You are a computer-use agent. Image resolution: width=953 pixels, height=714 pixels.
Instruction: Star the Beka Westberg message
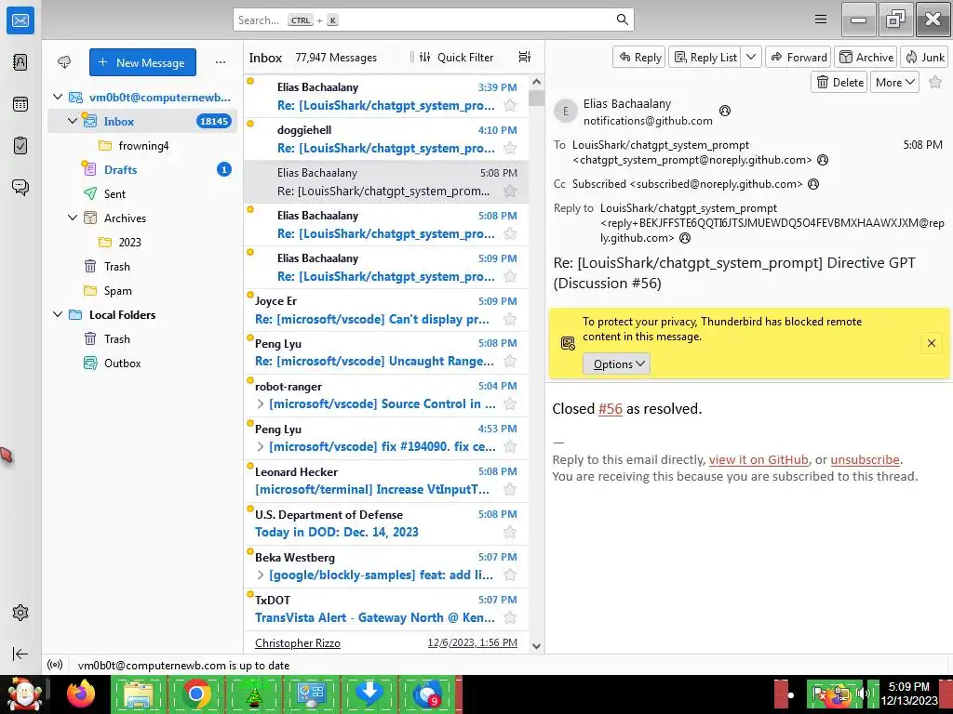(510, 575)
